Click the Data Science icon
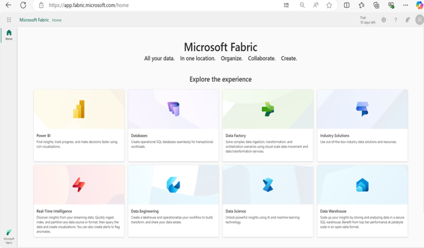The image size is (424, 248). point(268,185)
